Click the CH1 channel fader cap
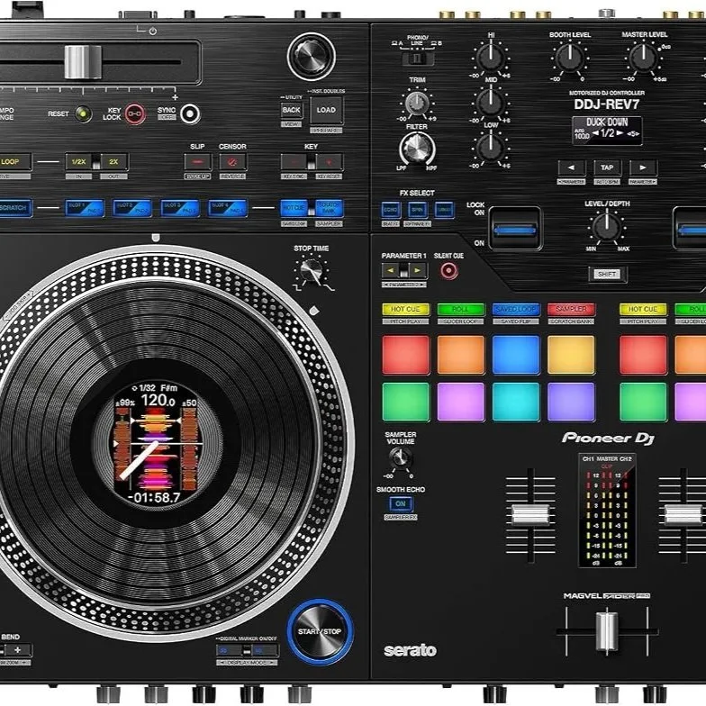This screenshot has width=706, height=706. point(531,515)
